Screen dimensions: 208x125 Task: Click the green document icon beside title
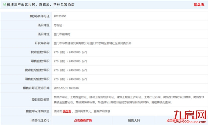point(5,4)
